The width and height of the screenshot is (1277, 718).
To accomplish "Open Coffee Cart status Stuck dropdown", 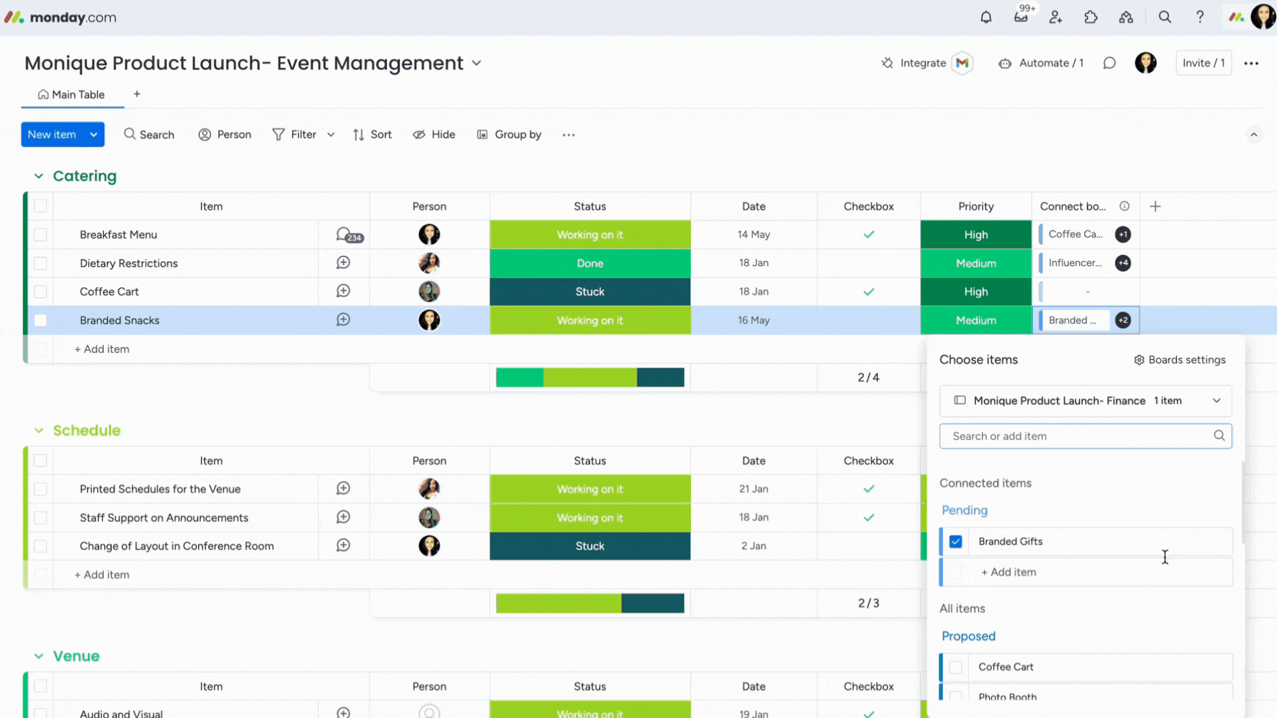I will (590, 292).
